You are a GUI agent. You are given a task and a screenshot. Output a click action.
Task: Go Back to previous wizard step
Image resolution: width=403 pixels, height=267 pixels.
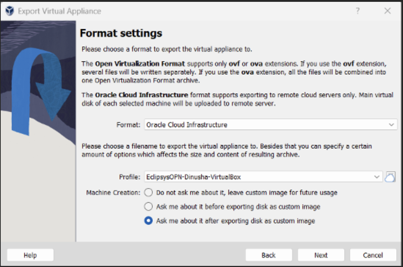click(269, 255)
